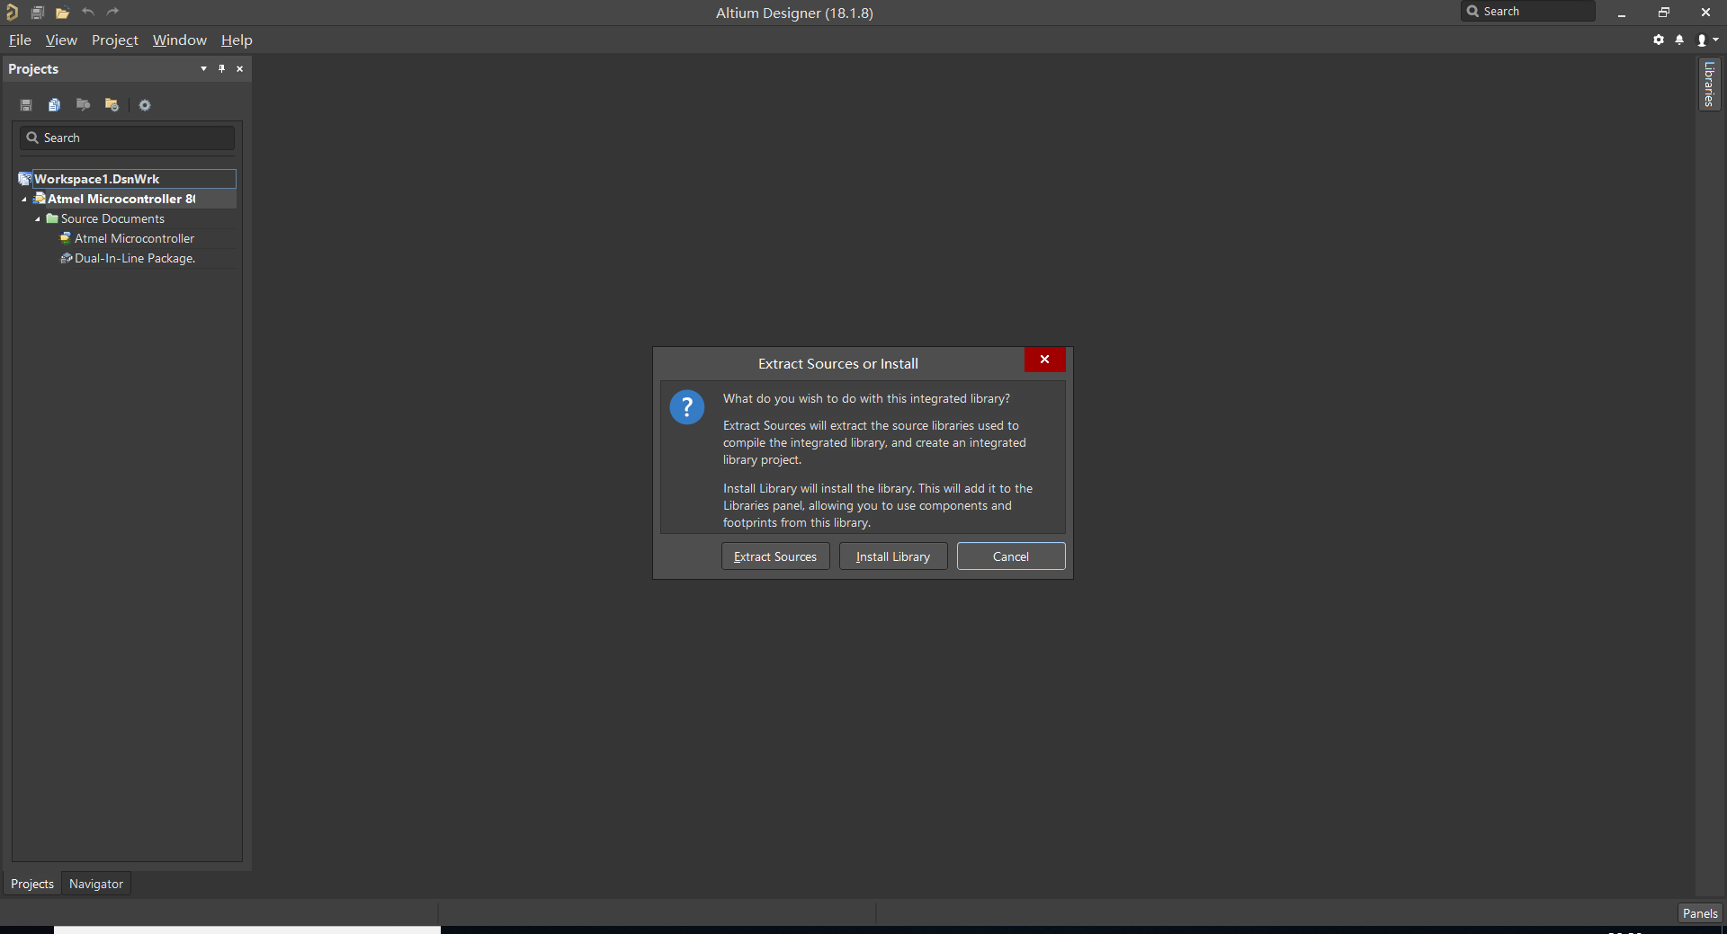
Task: Click the Dual-In-Line Package footprint icon
Action: (x=66, y=258)
